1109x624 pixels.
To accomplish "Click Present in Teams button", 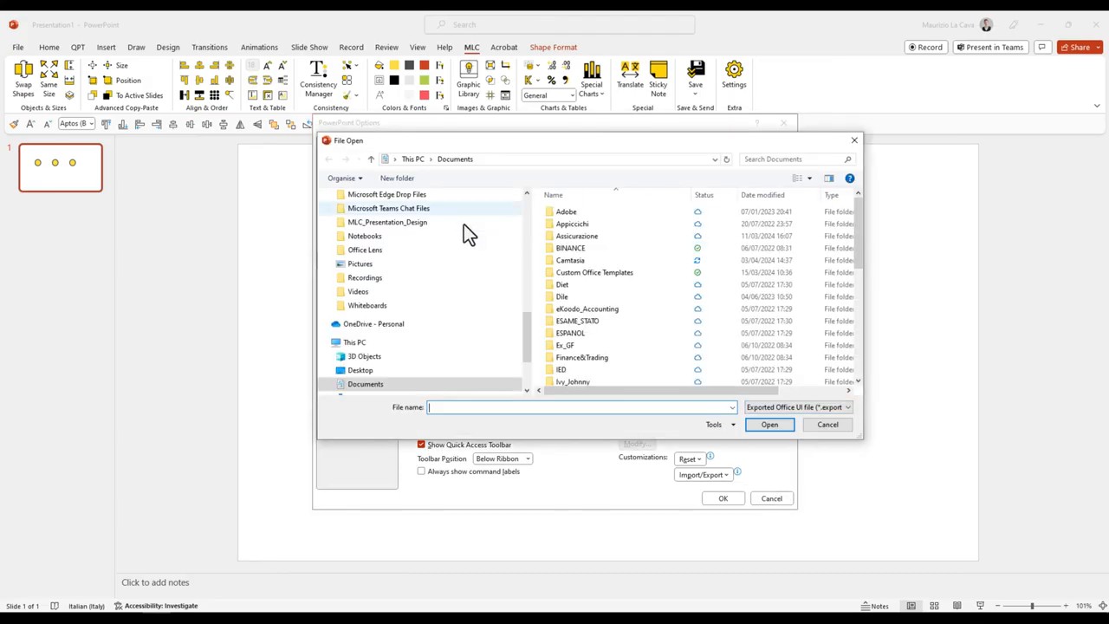I will (x=989, y=47).
